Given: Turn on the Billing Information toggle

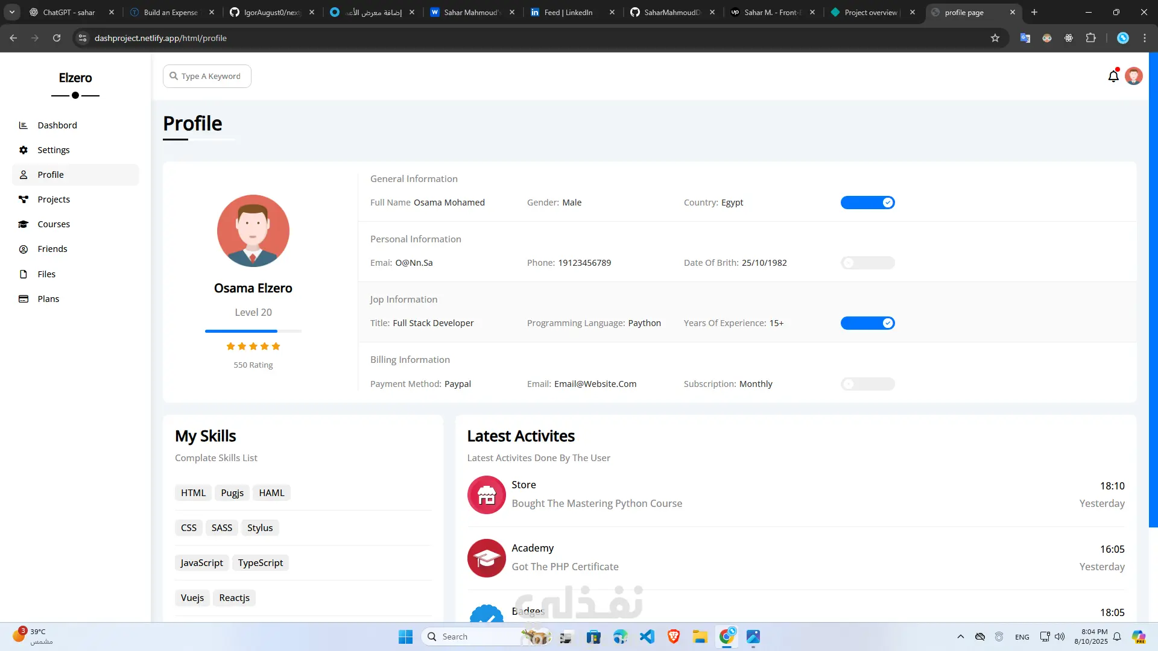Looking at the screenshot, I should (867, 384).
